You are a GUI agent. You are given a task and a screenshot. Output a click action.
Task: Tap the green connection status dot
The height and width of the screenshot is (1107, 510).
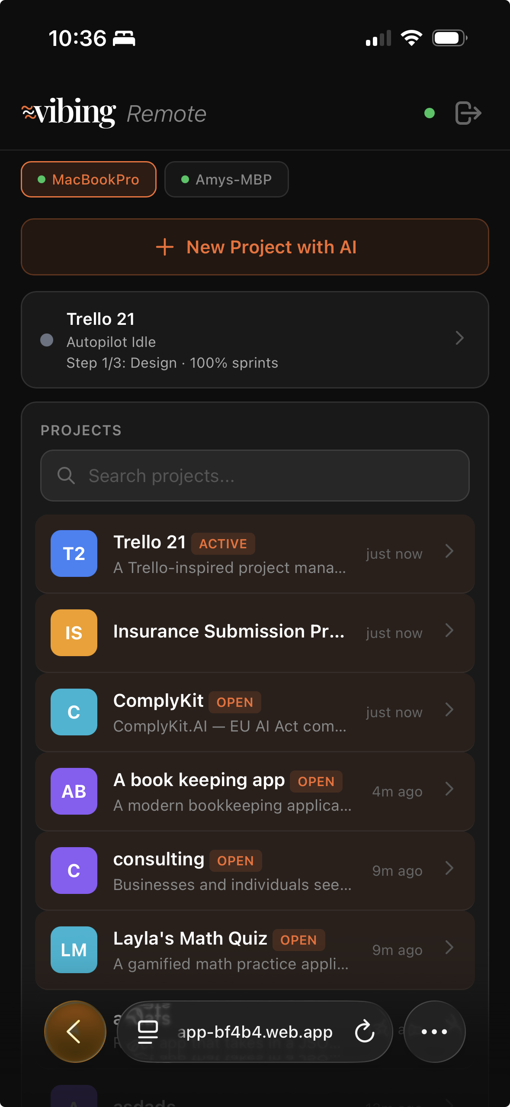430,113
